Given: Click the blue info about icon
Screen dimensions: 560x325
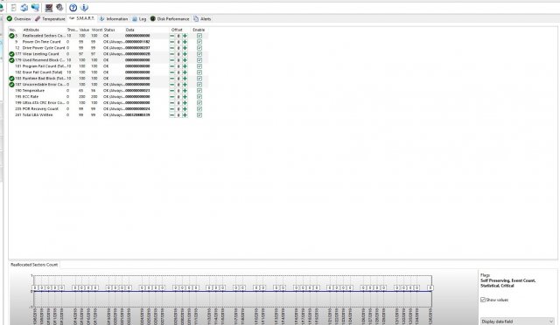Looking at the screenshot, I should pyautogui.click(x=84, y=8).
